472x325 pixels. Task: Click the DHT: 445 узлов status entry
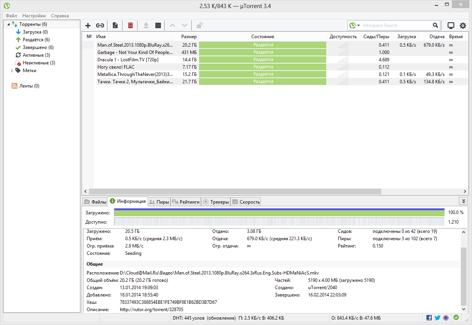point(204,318)
